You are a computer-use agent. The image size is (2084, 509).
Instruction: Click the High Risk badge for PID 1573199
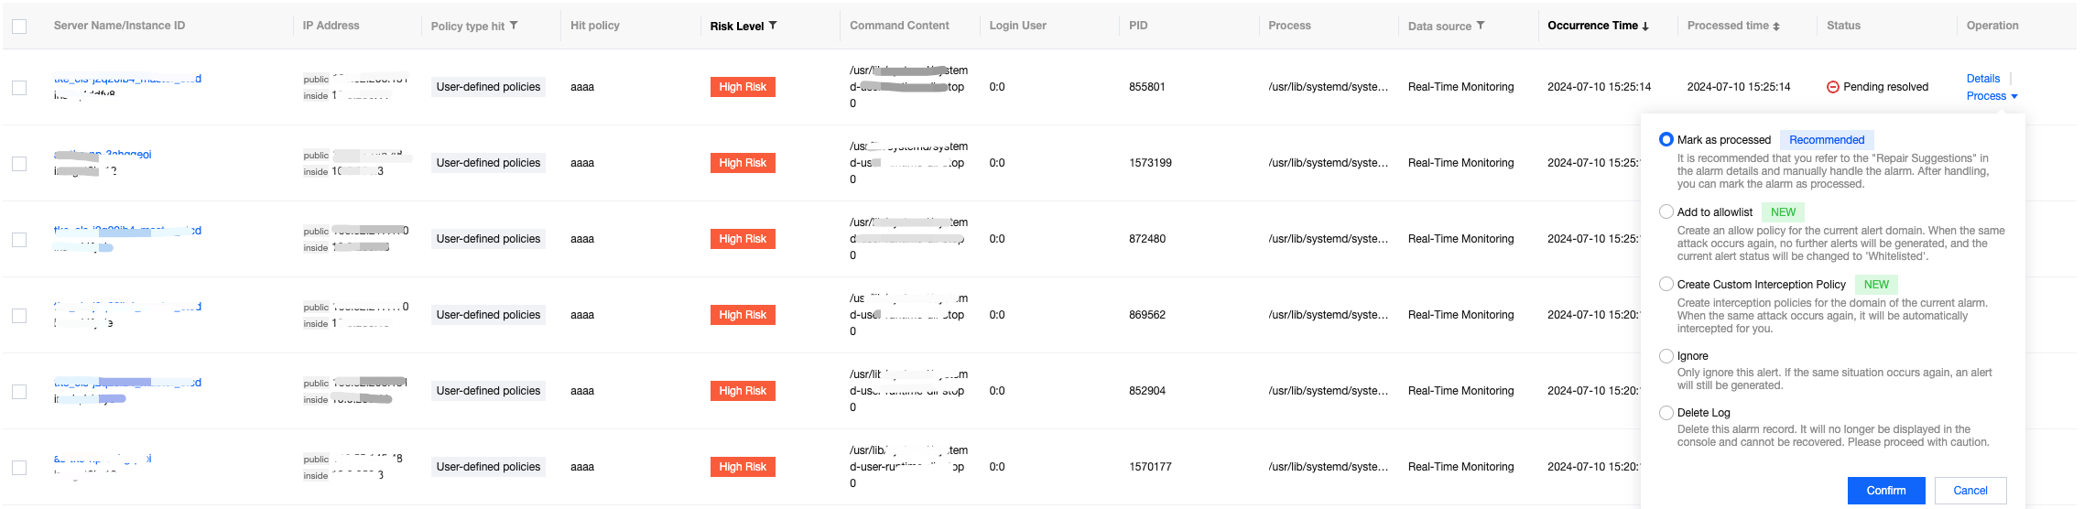743,163
